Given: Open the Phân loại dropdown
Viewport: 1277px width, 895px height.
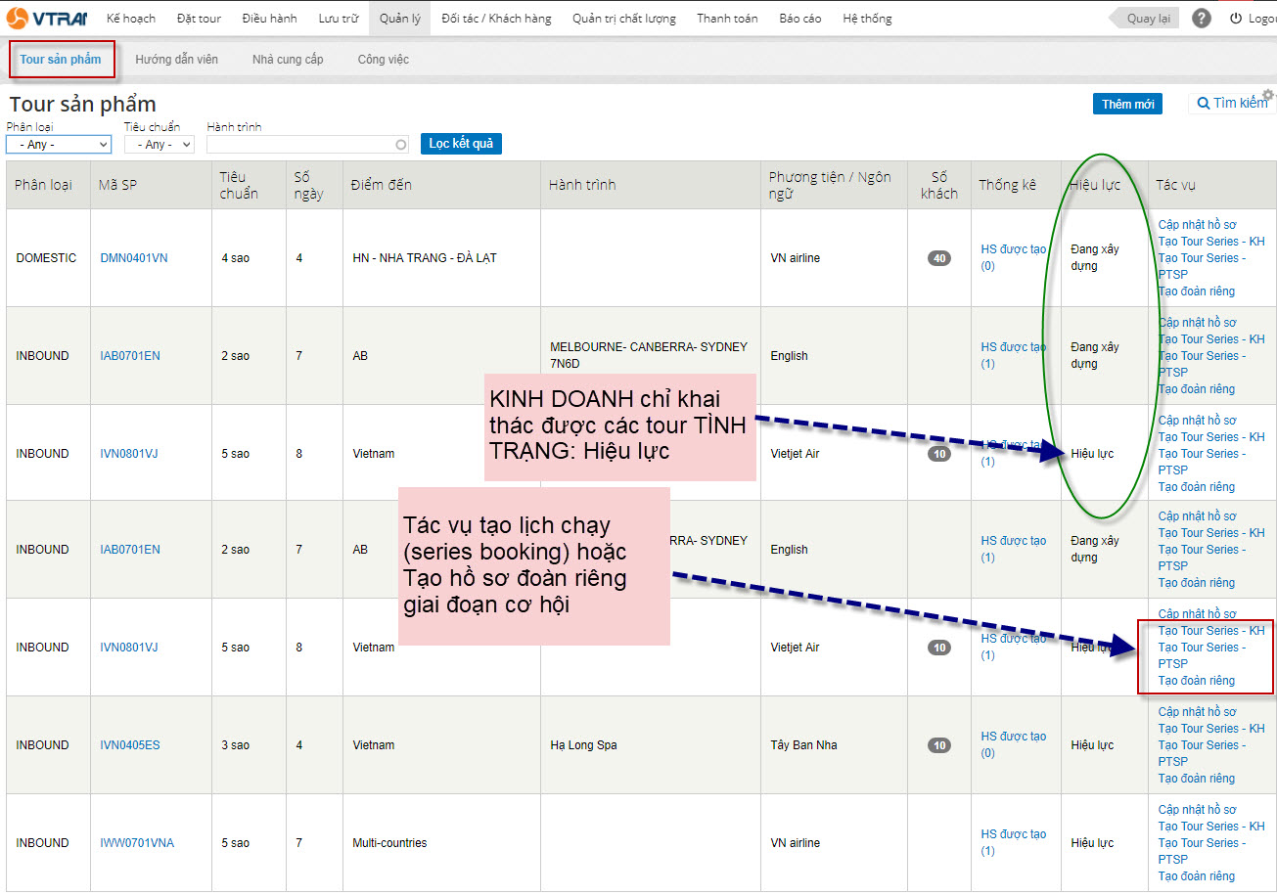Looking at the screenshot, I should pyautogui.click(x=59, y=145).
